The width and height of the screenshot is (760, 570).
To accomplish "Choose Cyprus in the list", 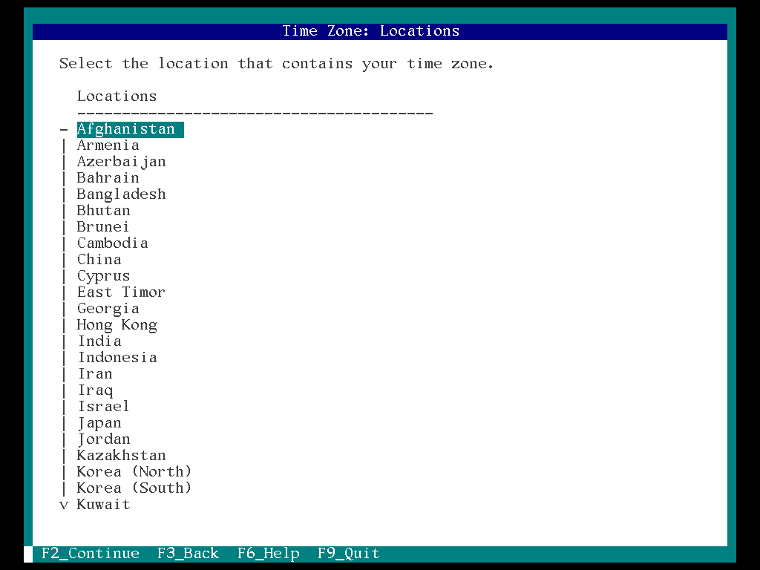I will [x=104, y=276].
